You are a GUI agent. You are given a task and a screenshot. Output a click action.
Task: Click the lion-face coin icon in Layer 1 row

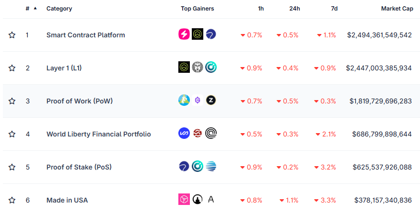(198, 67)
